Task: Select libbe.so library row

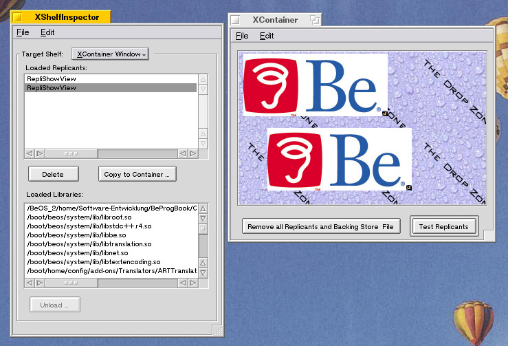Action: coord(111,235)
